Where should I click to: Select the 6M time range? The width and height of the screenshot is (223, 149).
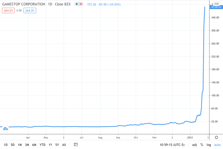34,145
